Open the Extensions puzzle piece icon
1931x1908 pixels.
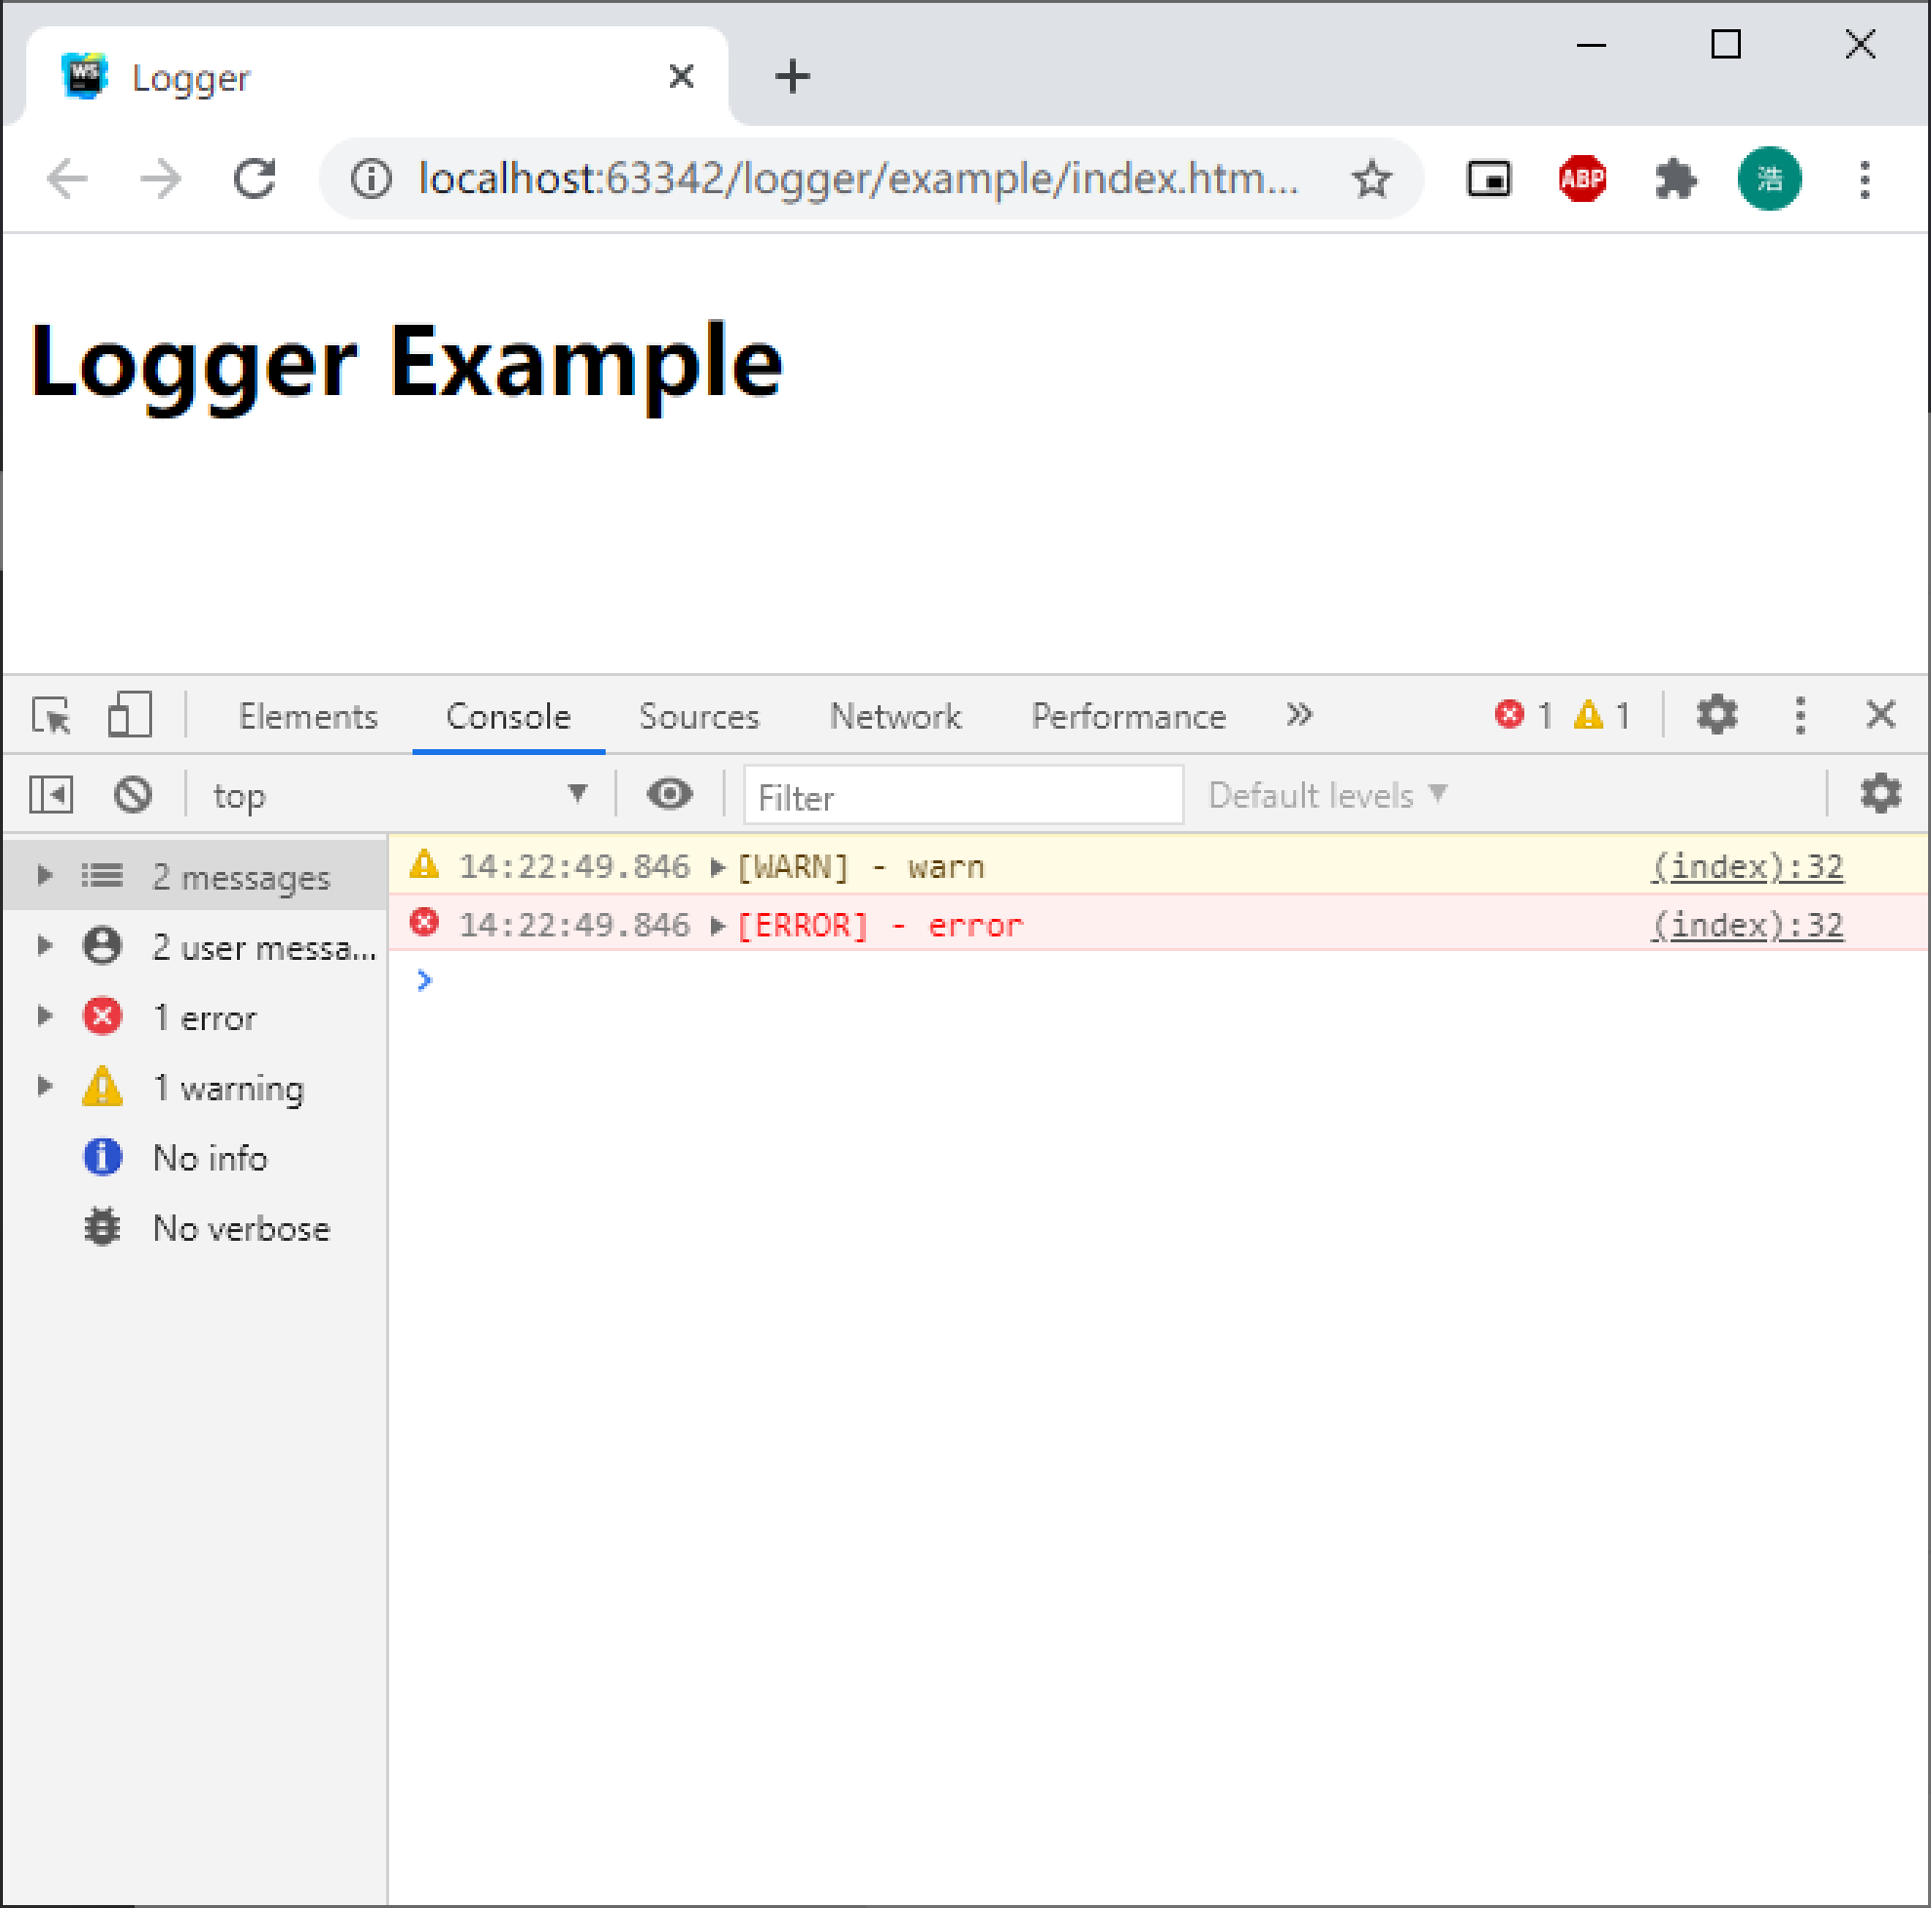point(1675,179)
